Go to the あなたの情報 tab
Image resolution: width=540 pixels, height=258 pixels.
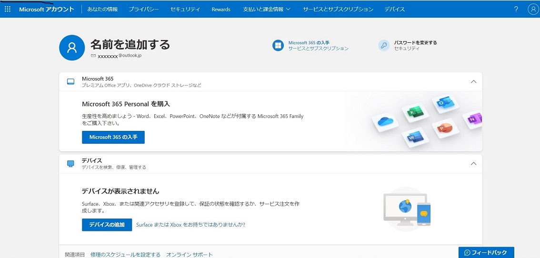click(103, 10)
